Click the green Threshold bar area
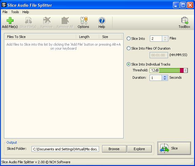The image size is (195, 166). (x=169, y=70)
